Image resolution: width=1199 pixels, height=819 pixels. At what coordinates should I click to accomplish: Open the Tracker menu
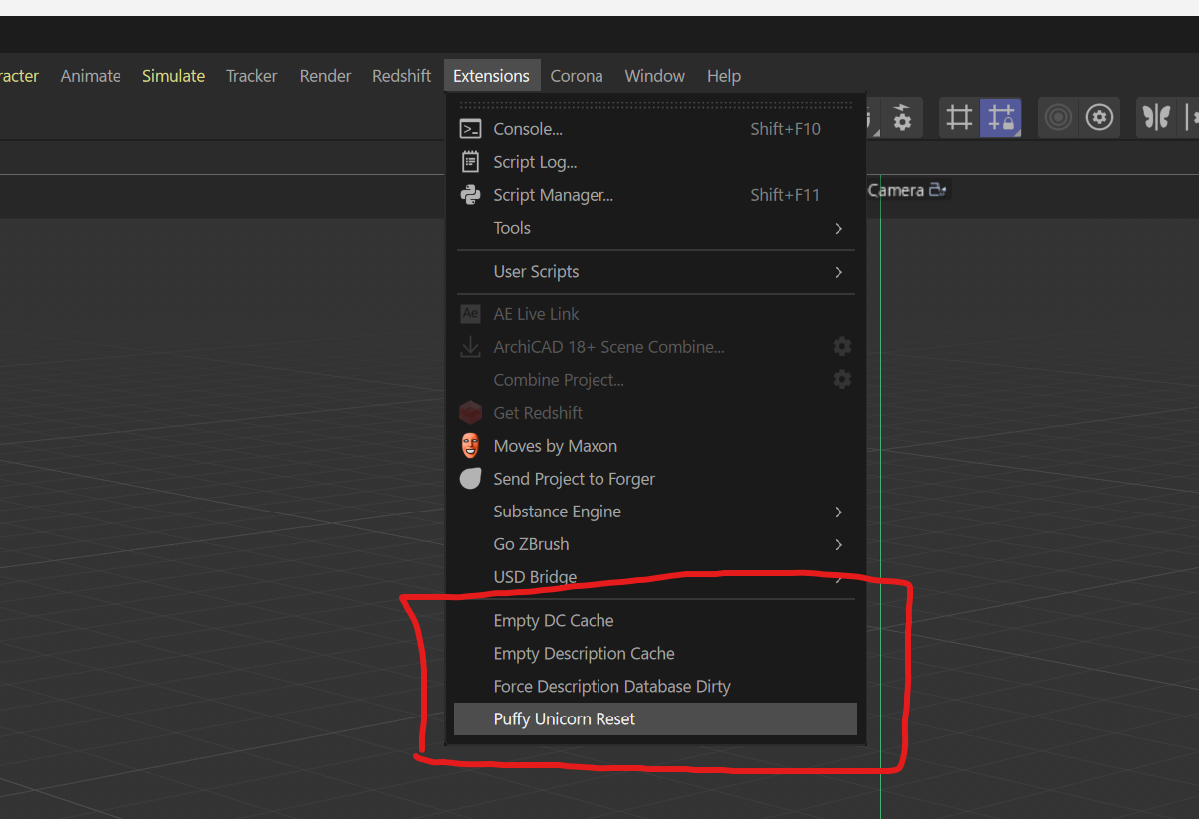252,76
